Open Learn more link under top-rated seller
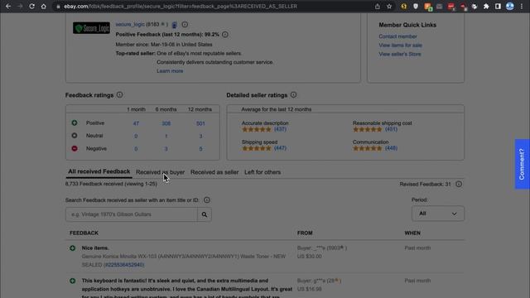The width and height of the screenshot is (530, 298). coord(170,71)
